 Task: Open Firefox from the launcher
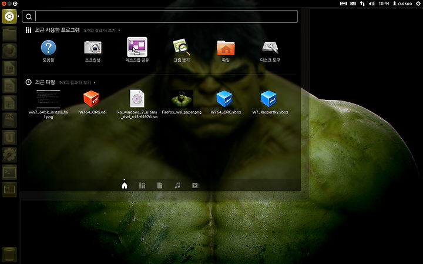pyautogui.click(x=9, y=51)
